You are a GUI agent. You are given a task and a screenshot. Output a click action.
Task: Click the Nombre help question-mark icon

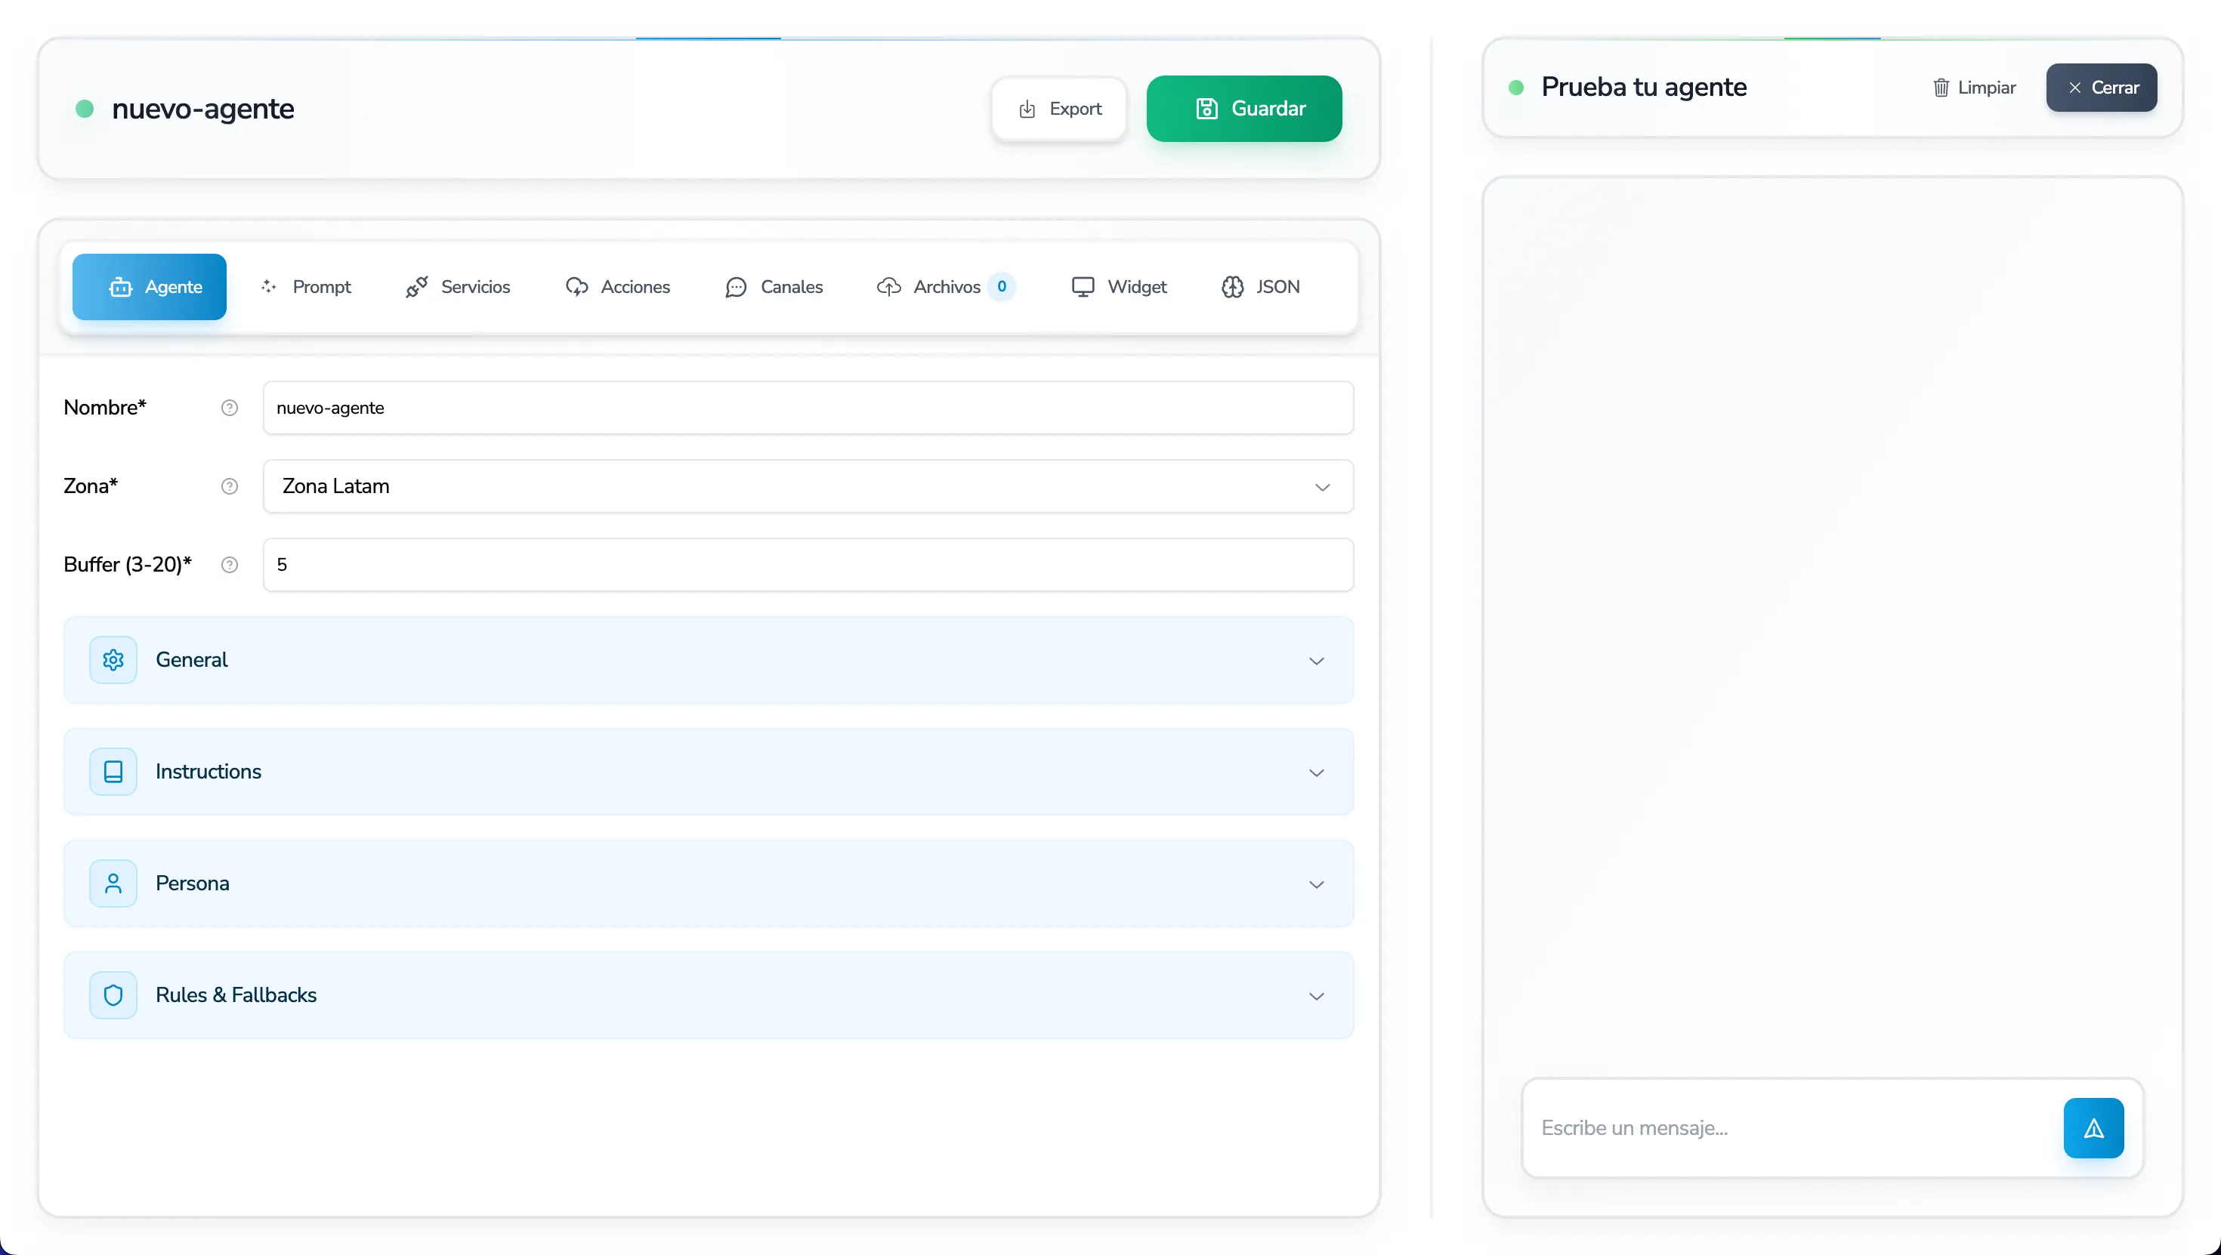click(x=230, y=408)
